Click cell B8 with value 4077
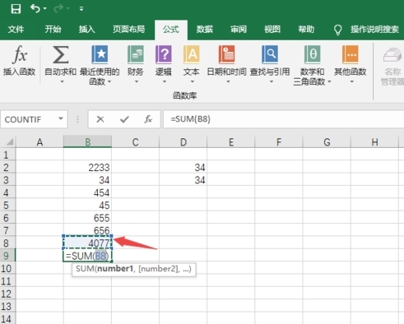This screenshot has width=404, height=324. click(87, 243)
